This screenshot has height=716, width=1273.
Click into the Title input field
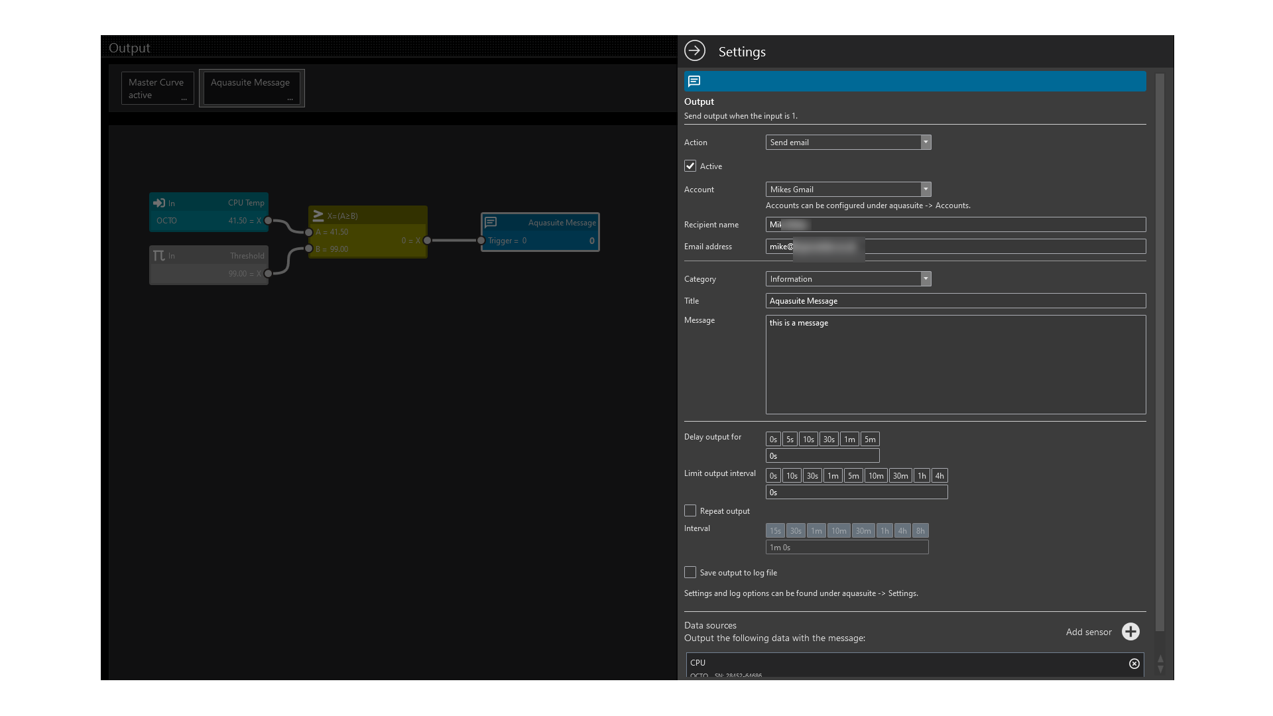click(955, 301)
